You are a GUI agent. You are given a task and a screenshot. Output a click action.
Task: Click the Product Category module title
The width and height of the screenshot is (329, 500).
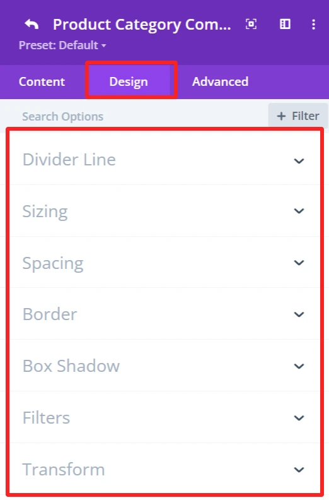tap(142, 25)
